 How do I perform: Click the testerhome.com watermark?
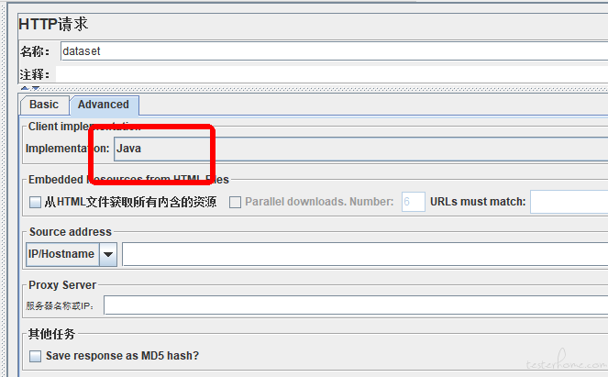click(566, 360)
